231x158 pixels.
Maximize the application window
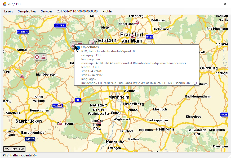click(x=213, y=4)
